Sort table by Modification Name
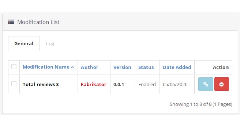240x128 pixels. coord(46,67)
